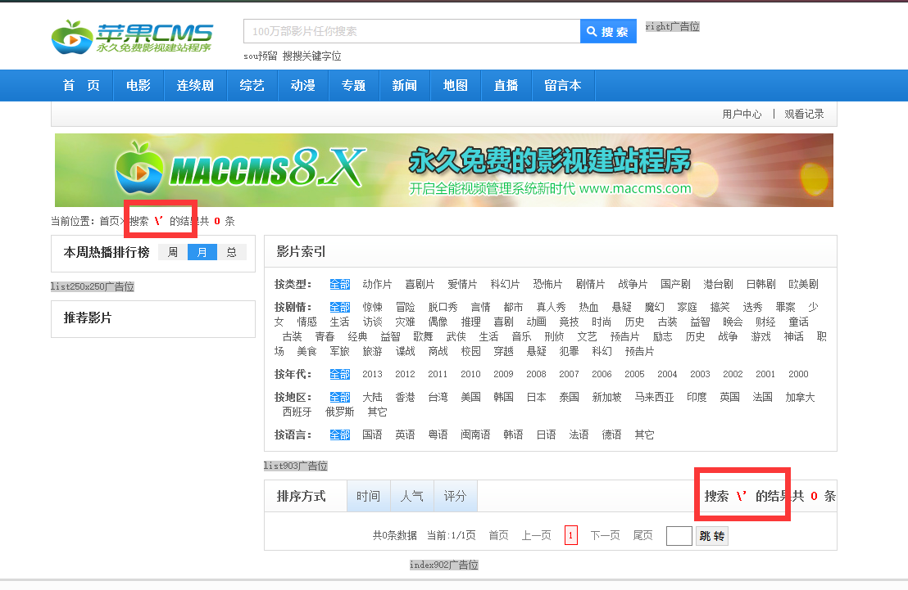
Task: Filter by year 2006
Action: (602, 374)
